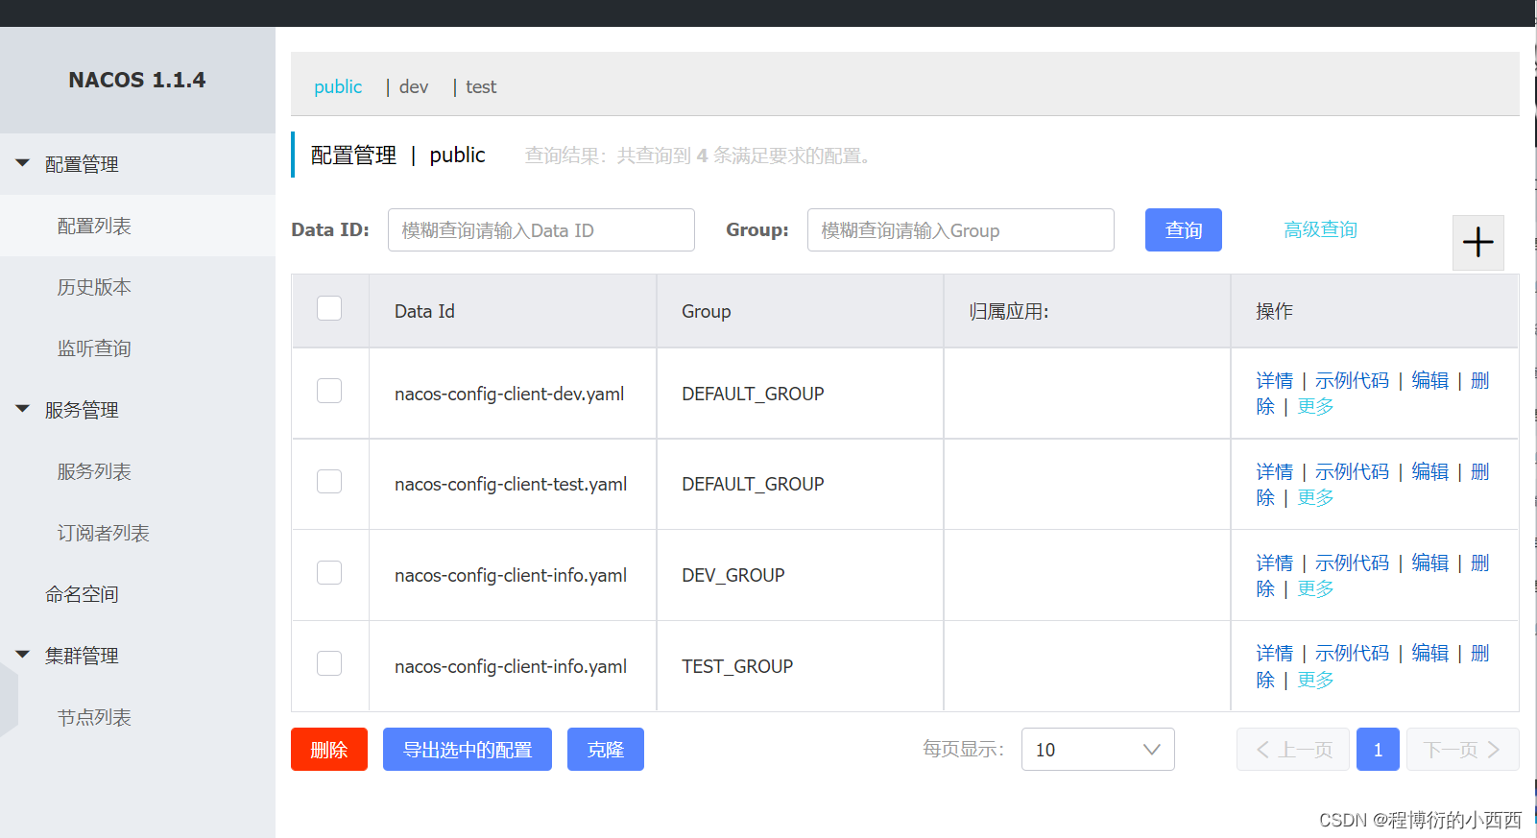Viewport: 1537px width, 838px height.
Task: Open 示例代码 in the TEST_GROUP row
Action: point(1352,653)
